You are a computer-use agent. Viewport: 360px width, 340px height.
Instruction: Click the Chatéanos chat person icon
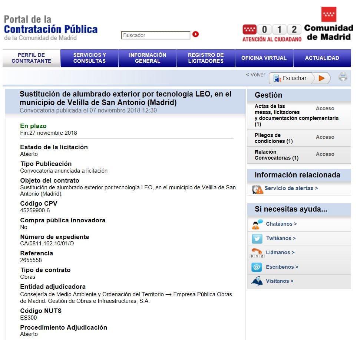pos(257,224)
